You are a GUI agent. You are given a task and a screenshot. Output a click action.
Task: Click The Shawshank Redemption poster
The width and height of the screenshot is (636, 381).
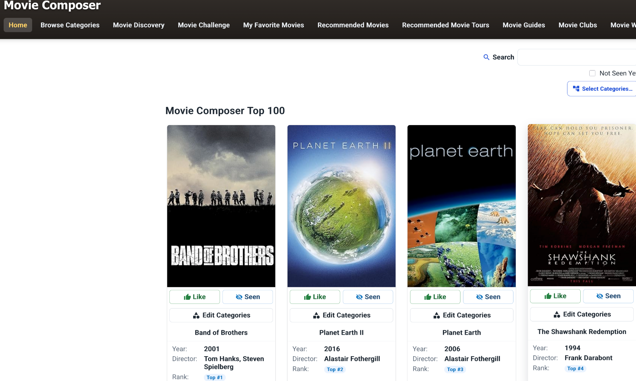(x=582, y=205)
